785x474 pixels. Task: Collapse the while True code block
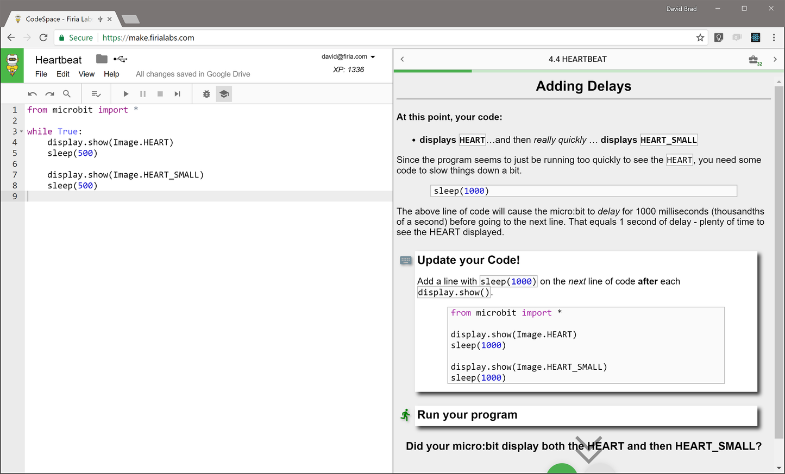click(x=22, y=131)
